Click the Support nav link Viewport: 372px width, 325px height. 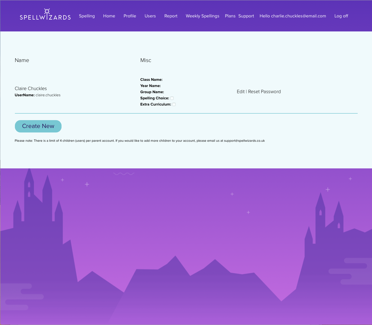pos(246,16)
